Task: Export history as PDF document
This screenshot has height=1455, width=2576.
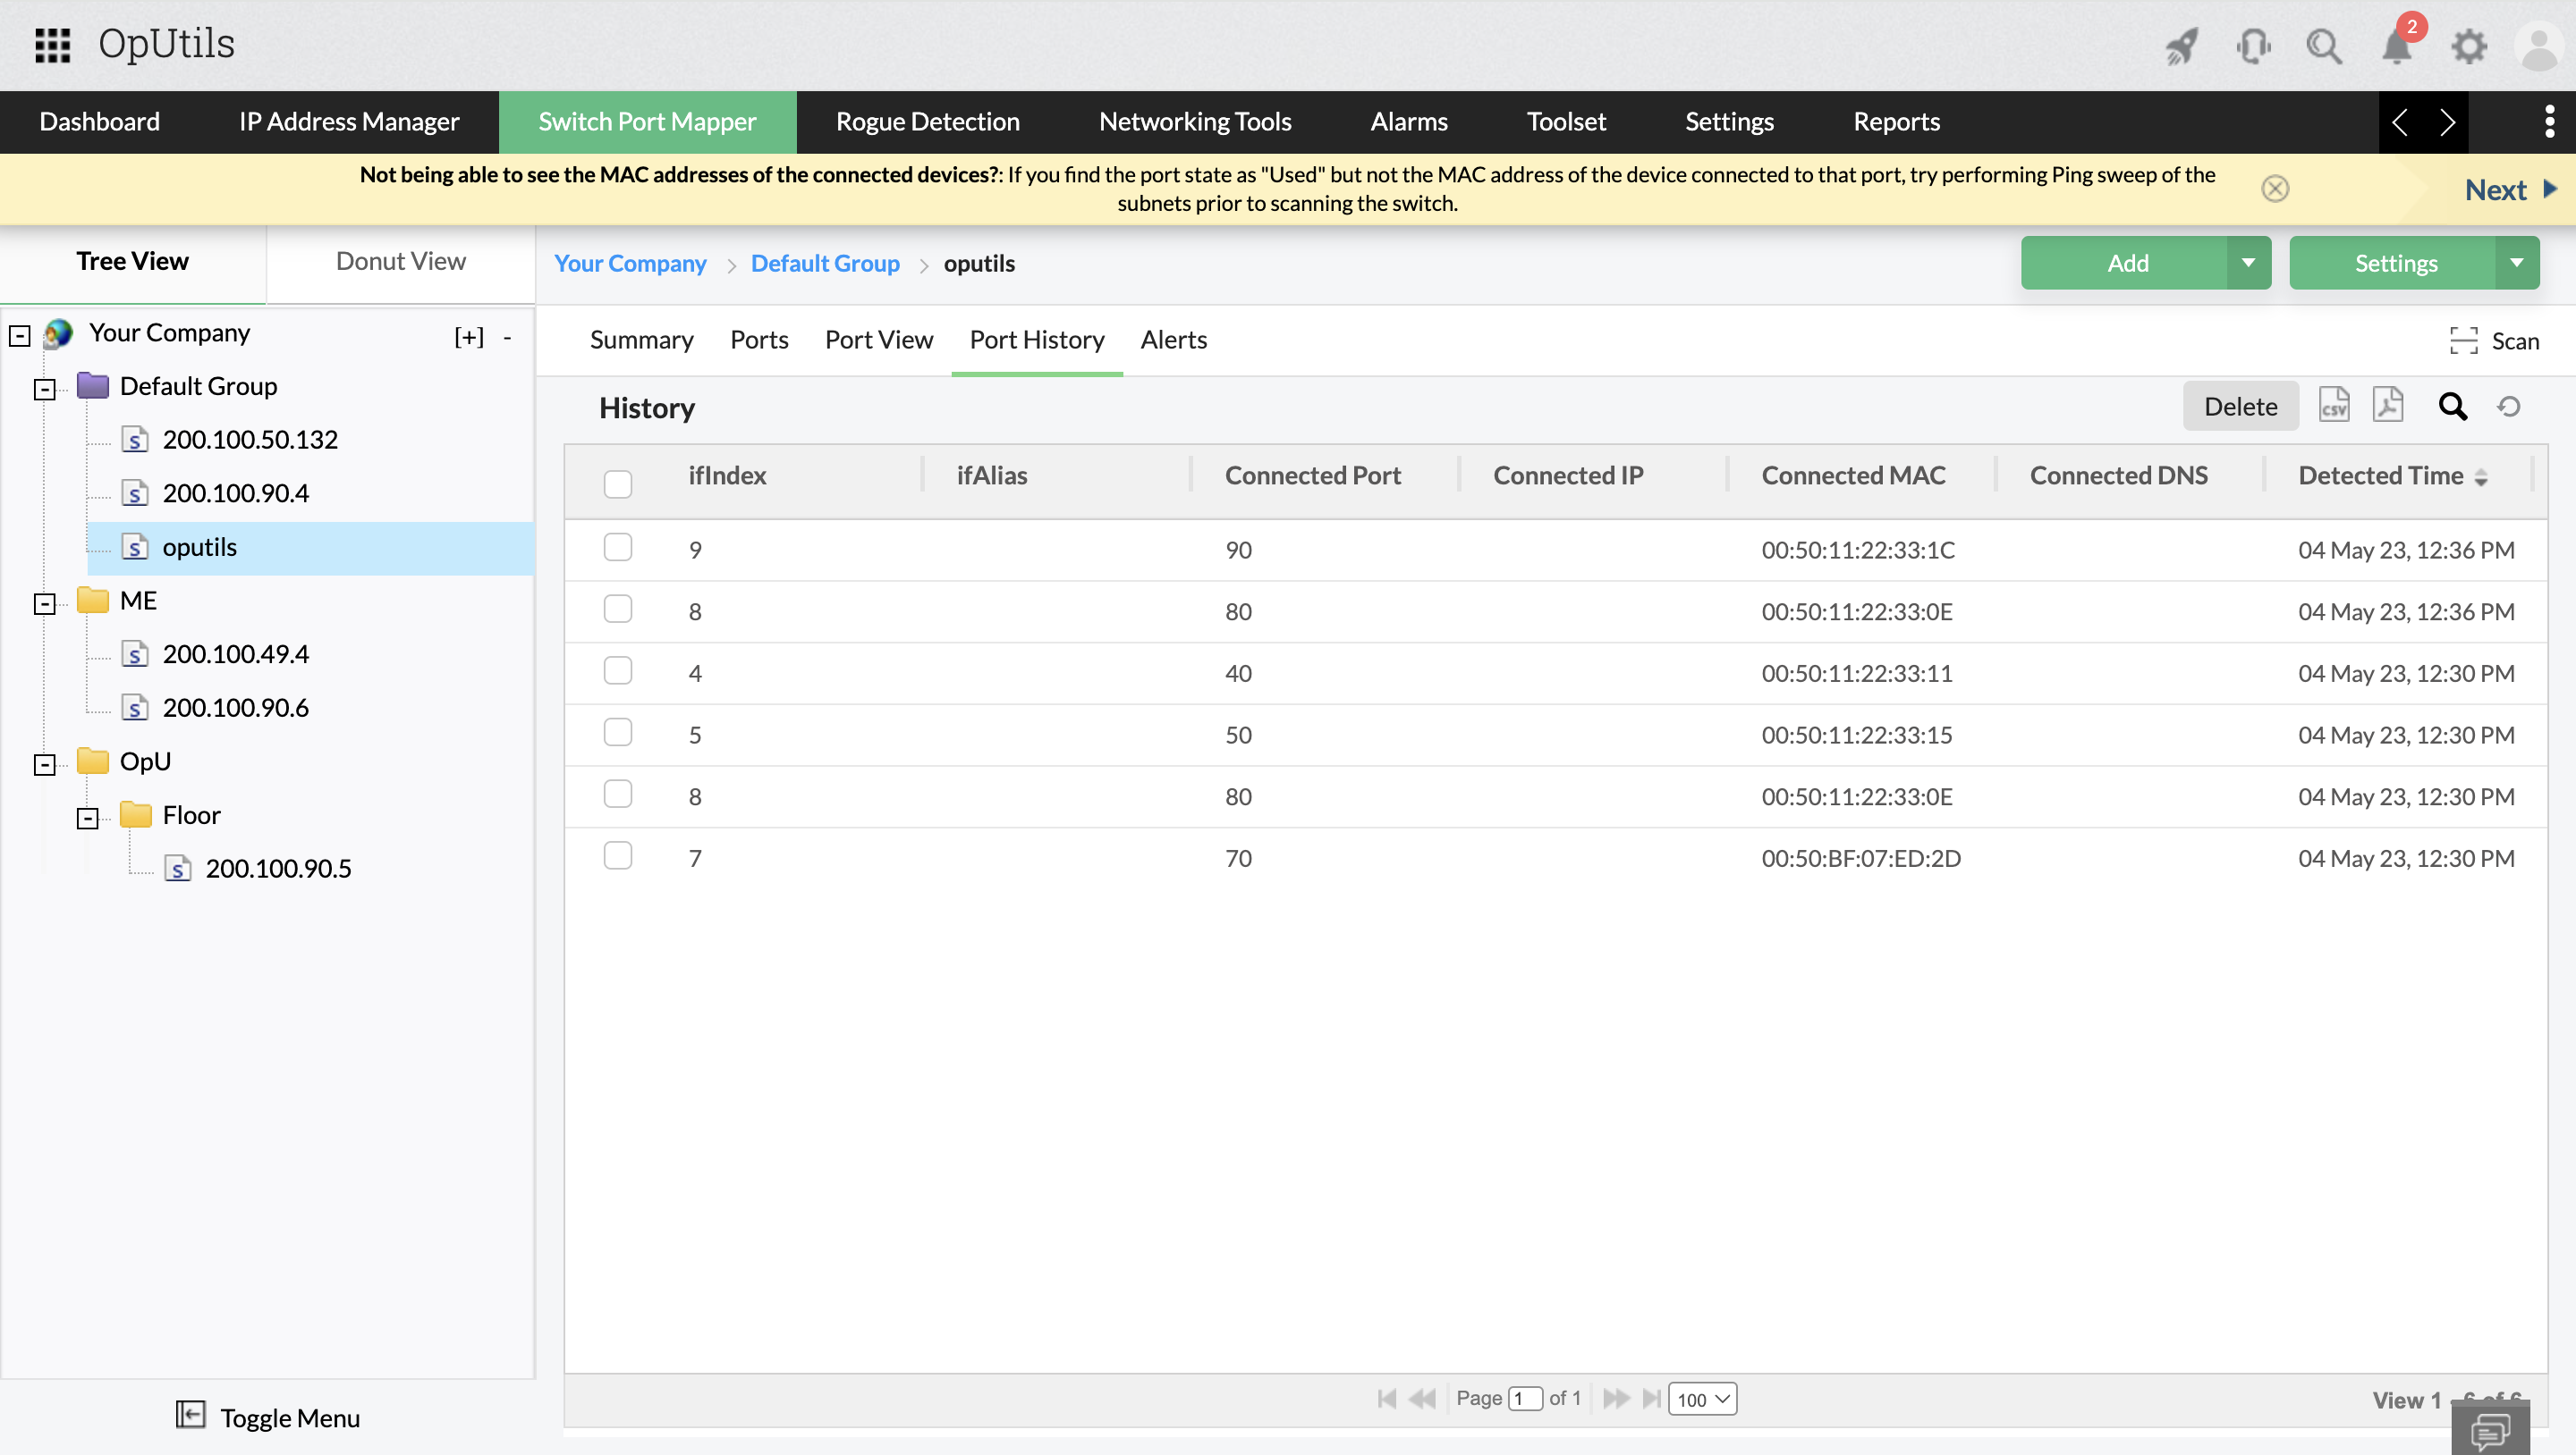Action: click(x=2387, y=406)
